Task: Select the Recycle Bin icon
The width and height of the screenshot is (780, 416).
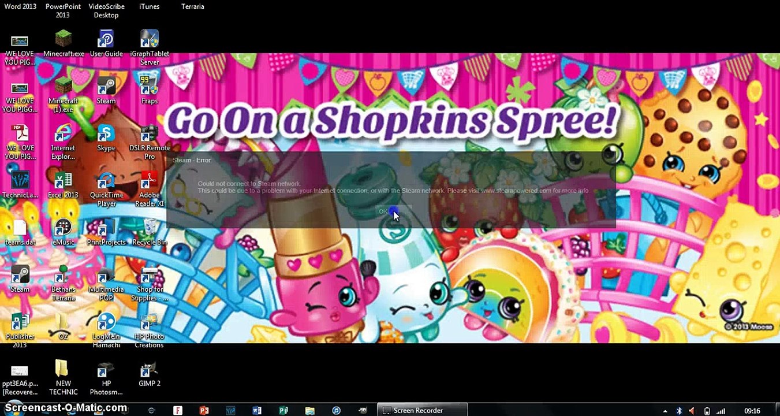Action: tap(150, 232)
